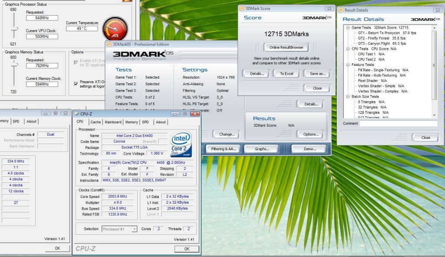445x257 pixels.
Task: Close the Result Details window via X
Action: click(x=438, y=10)
